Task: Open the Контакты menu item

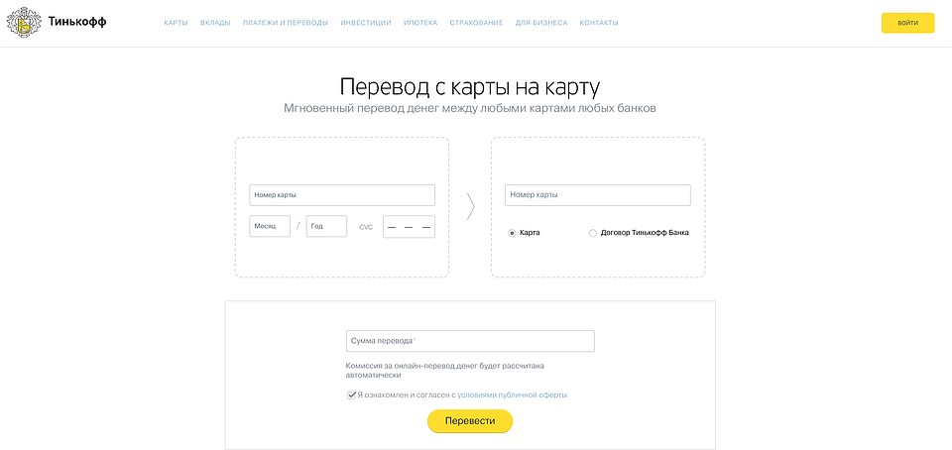Action: pos(599,23)
